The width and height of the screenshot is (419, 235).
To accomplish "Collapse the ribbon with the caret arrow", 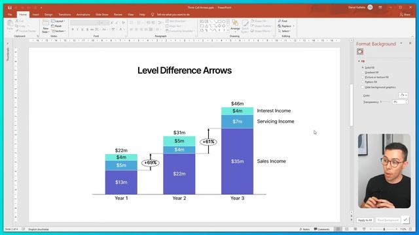I will [x=412, y=37].
